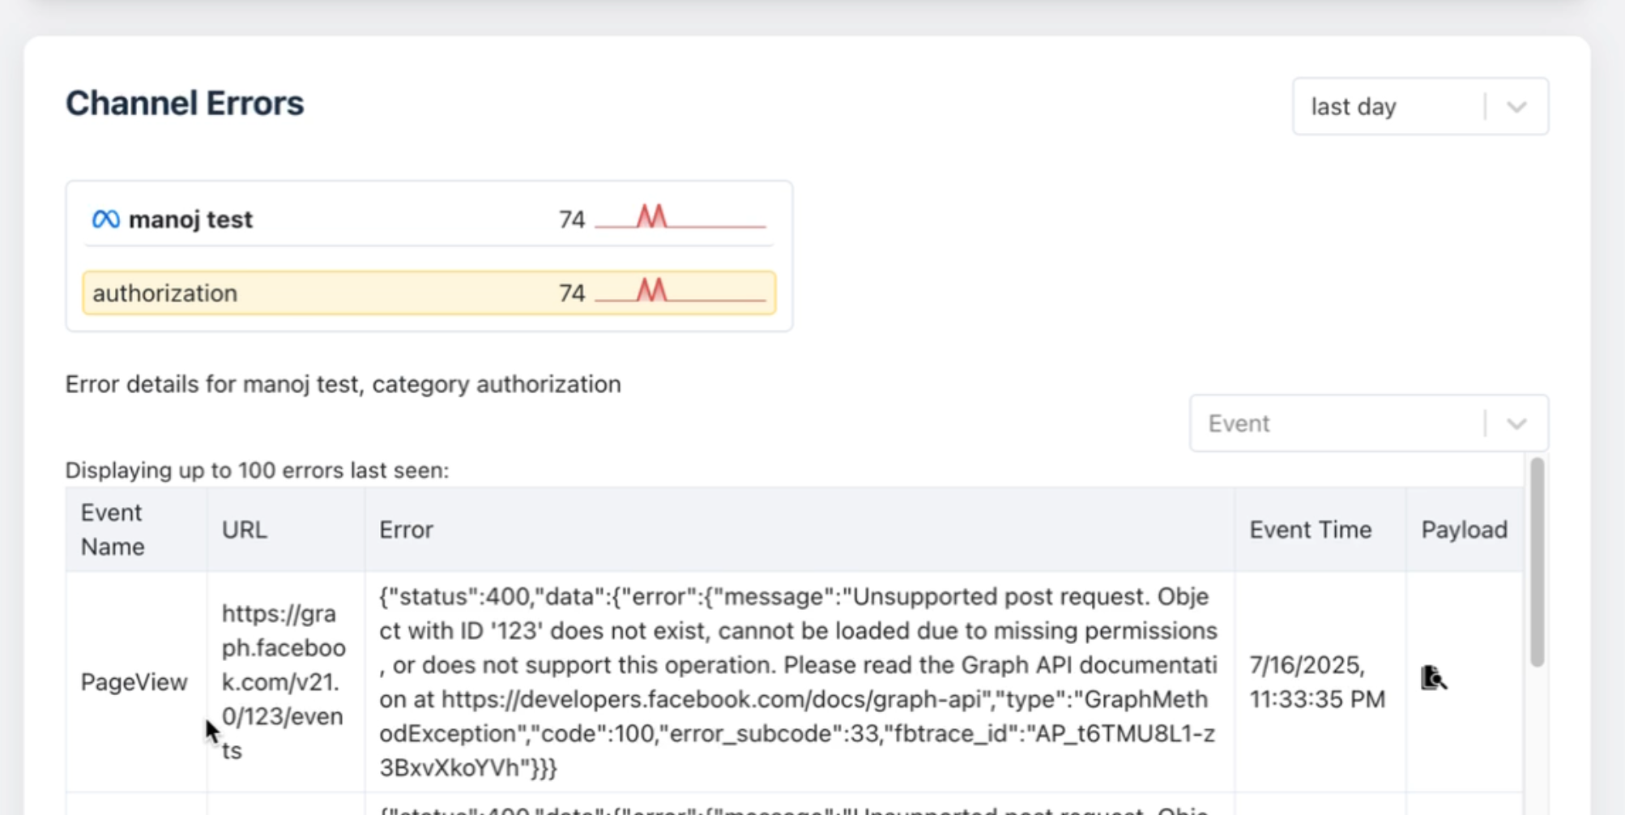Screen dimensions: 1625x815
Task: Click the URL column header
Action: click(x=245, y=530)
